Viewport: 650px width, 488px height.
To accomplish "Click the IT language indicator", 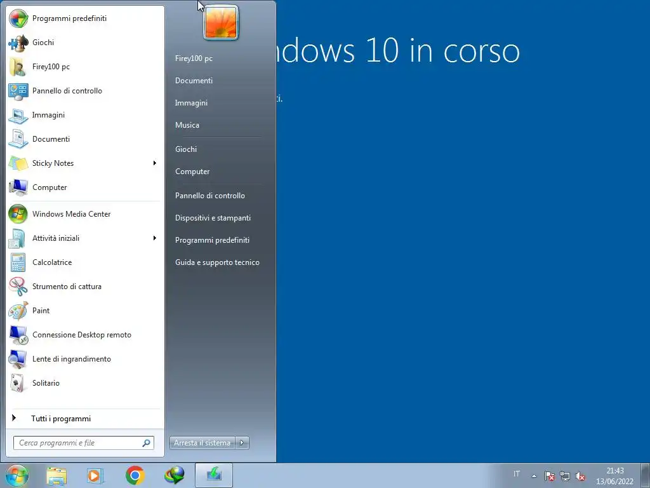I will (x=517, y=473).
